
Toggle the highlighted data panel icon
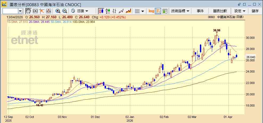[158, 11]
